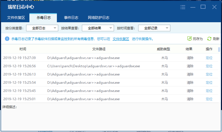This screenshot has height=132, width=222.
Task: Select timestamp 2019-12-19 15:26:13
Action: point(20,74)
